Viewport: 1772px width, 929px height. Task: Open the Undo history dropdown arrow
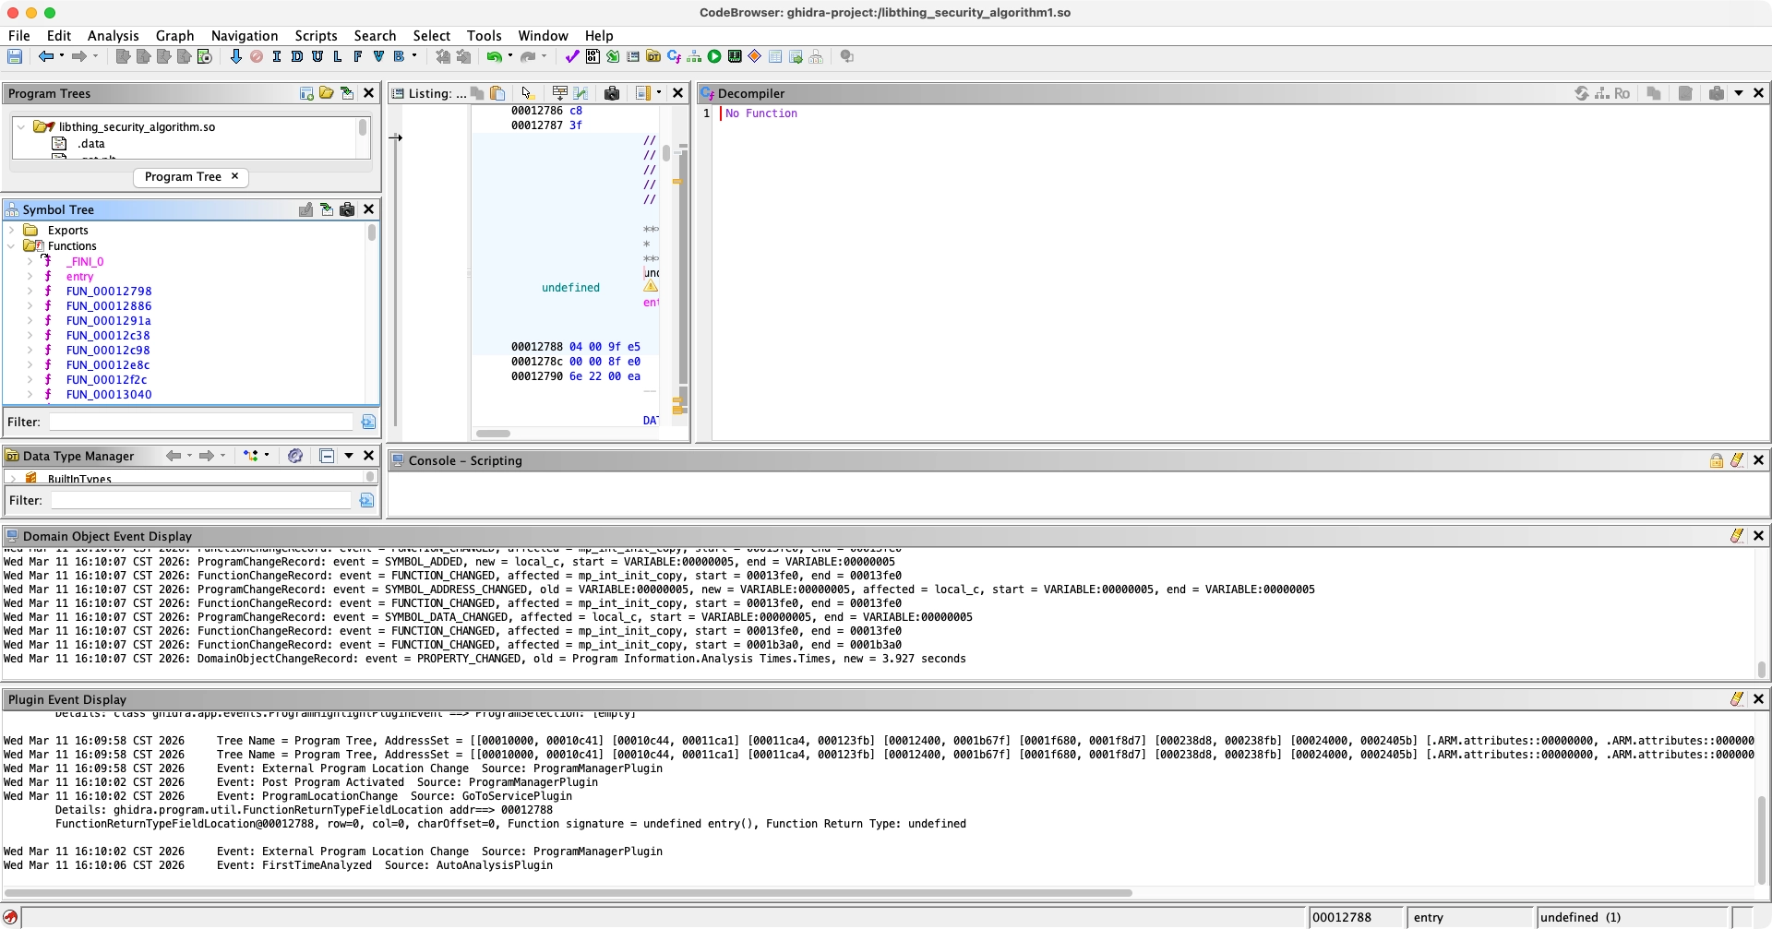point(510,56)
